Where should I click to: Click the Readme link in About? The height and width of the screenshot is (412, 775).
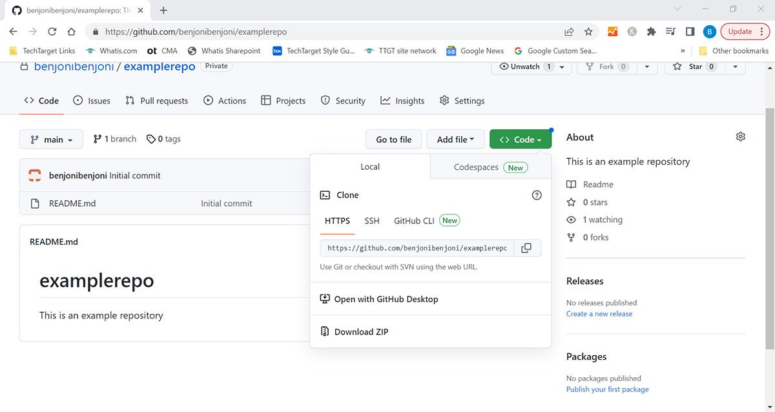[x=590, y=185]
